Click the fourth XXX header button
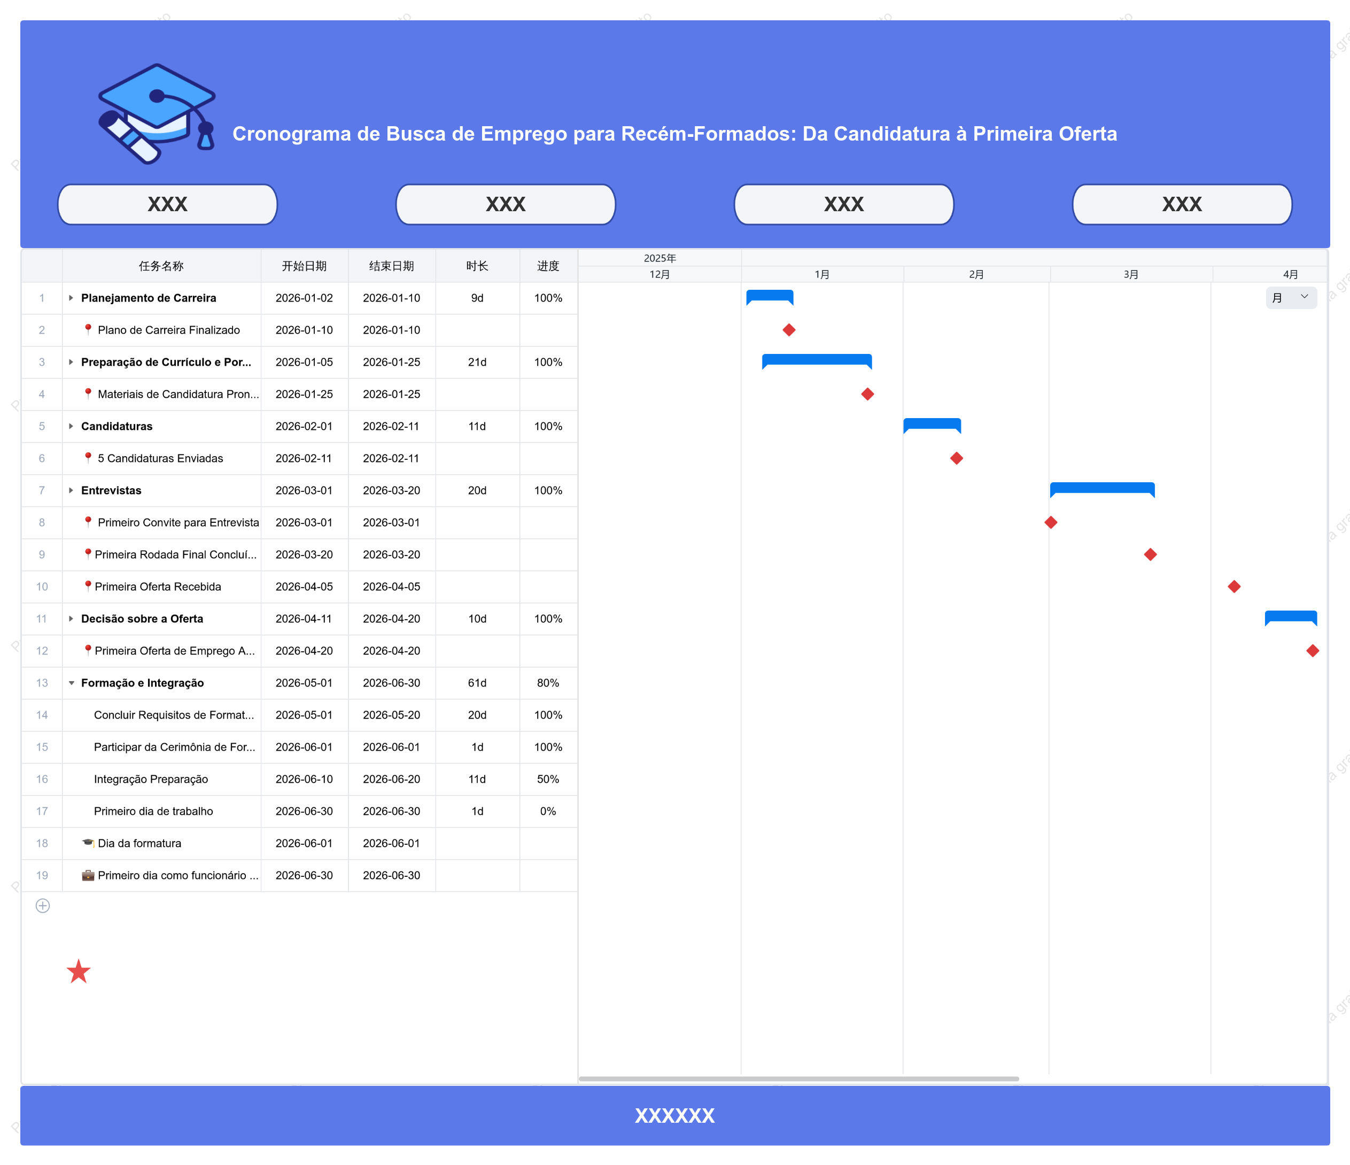This screenshot has height=1165, width=1350. 1182,204
